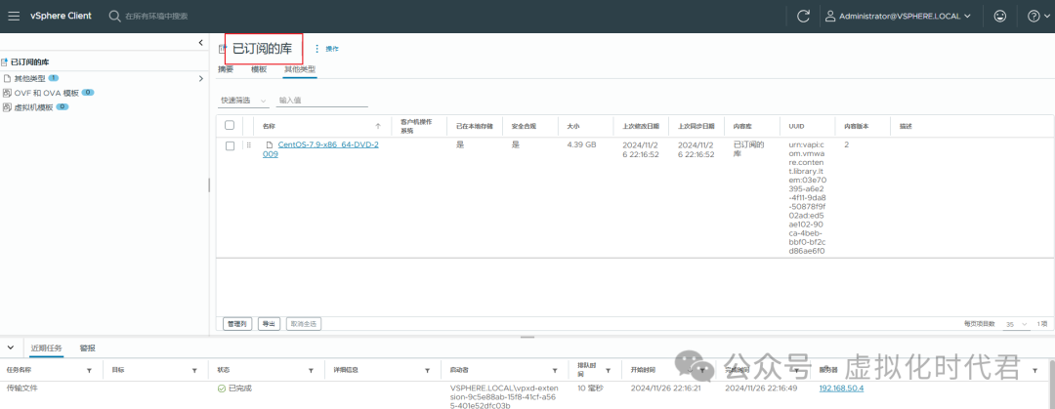Click the OVF 和 OVA 模板 icon
Image resolution: width=1055 pixels, height=409 pixels.
point(8,93)
